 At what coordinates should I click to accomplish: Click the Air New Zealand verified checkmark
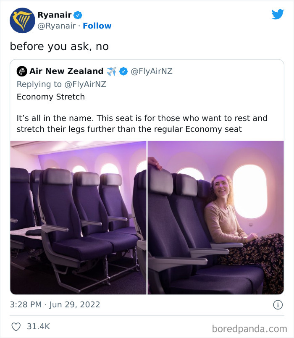tap(123, 71)
